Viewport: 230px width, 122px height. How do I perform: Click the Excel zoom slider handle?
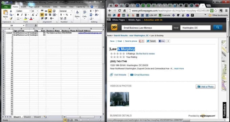pos(88,120)
